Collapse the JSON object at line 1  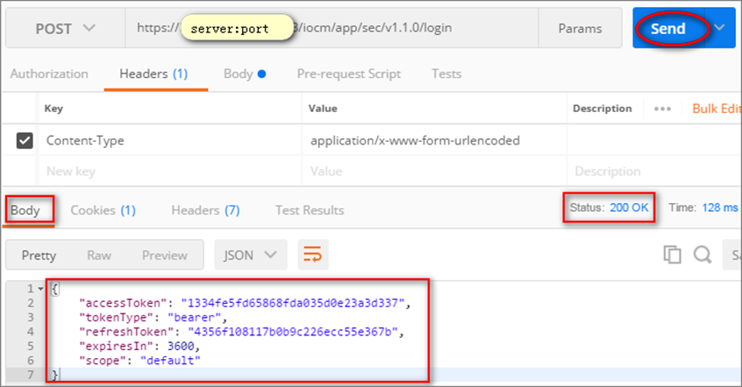[x=40, y=289]
